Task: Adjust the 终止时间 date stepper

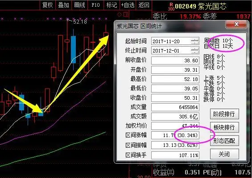Action: point(194,51)
